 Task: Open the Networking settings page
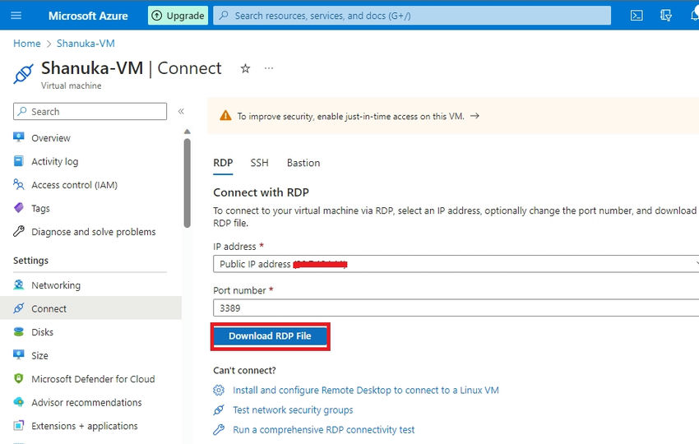tap(56, 285)
